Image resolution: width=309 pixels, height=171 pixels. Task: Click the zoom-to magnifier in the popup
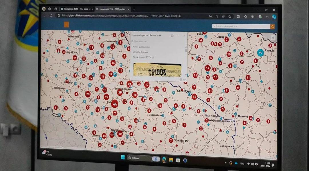(x=133, y=41)
